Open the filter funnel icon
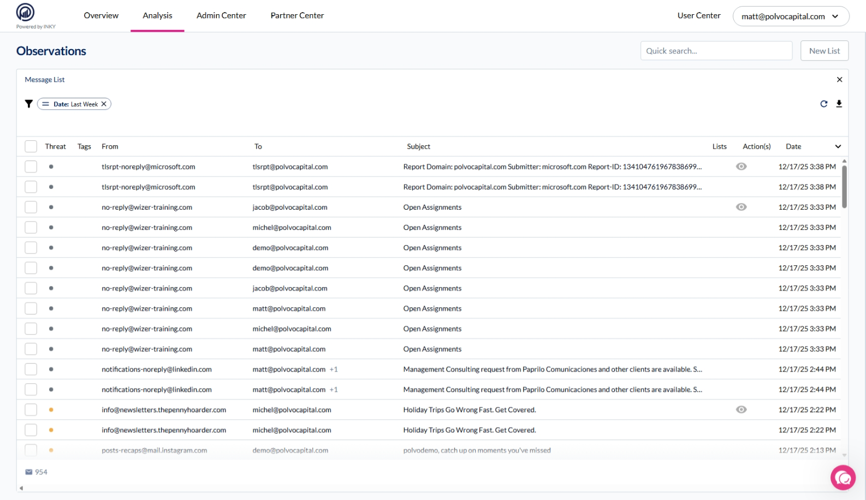 coord(29,104)
